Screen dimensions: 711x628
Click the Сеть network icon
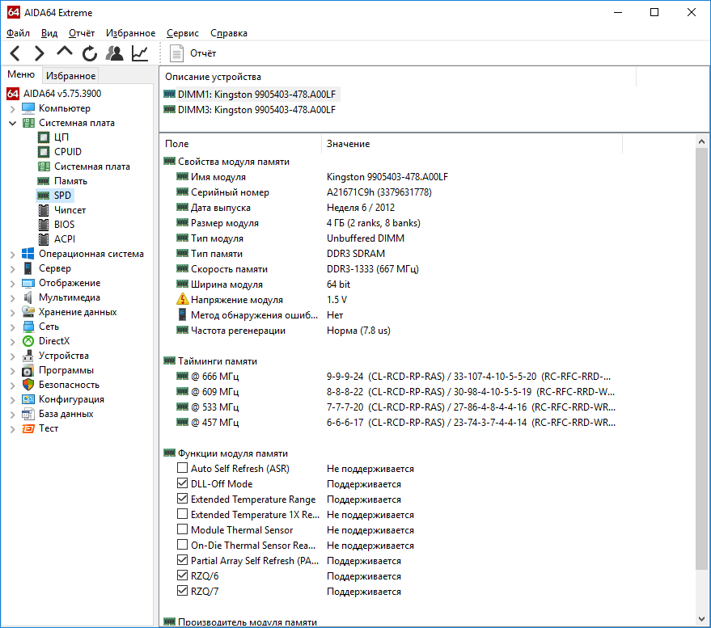pyautogui.click(x=28, y=327)
